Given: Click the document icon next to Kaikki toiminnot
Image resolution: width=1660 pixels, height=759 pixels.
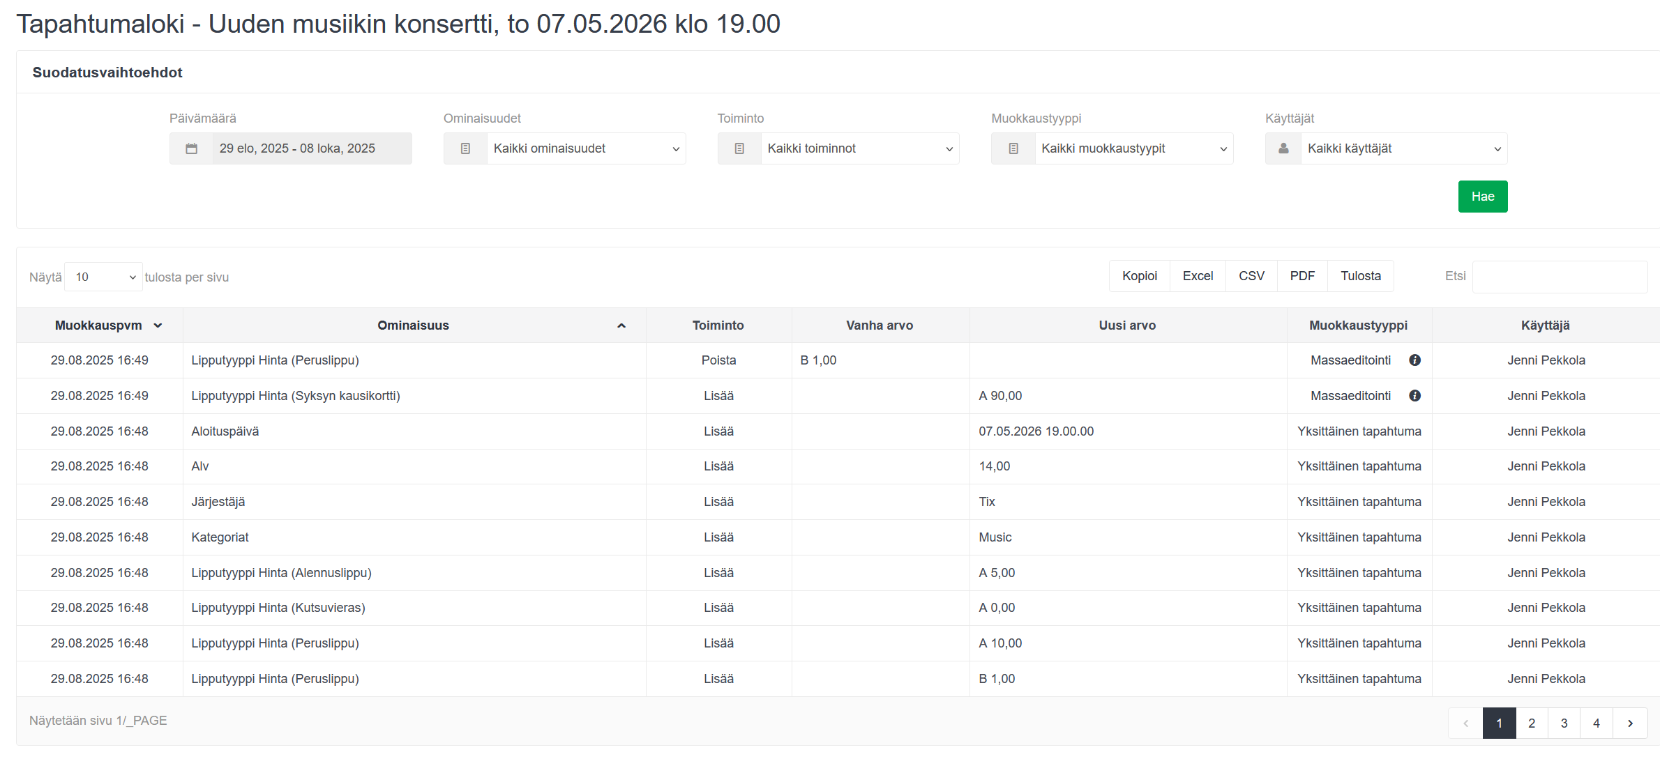Looking at the screenshot, I should tap(739, 148).
